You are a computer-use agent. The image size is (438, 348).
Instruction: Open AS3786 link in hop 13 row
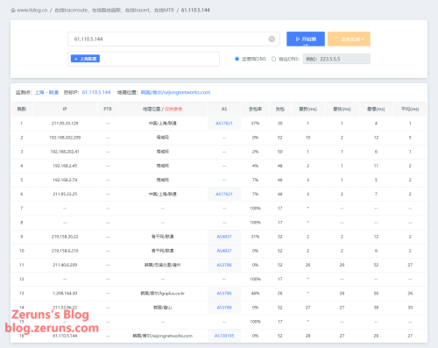(224, 293)
